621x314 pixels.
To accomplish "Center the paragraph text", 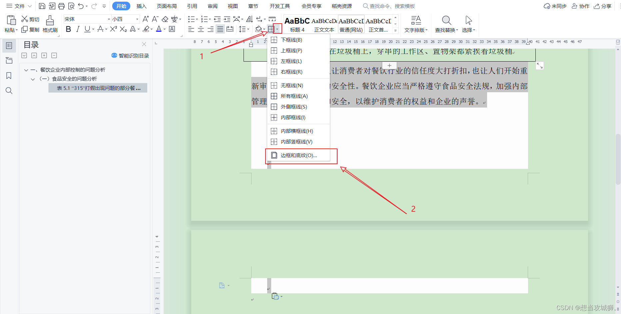I will [201, 29].
